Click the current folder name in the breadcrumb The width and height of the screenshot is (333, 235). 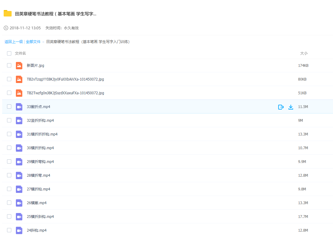88,42
